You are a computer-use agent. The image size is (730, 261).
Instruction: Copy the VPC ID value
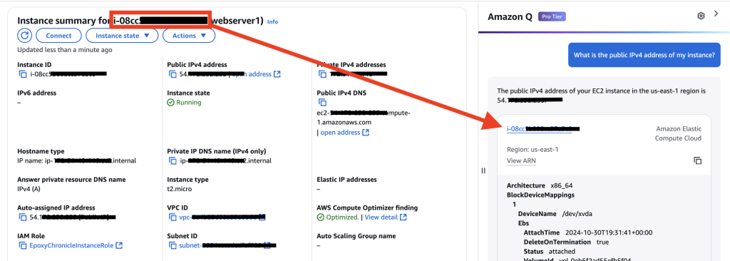click(172, 217)
